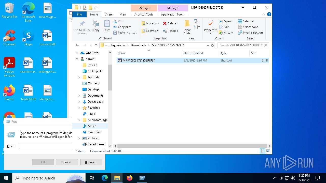Collapse the ribbon with the chevron
Viewport: 326px width, 183px height.
click(x=264, y=14)
